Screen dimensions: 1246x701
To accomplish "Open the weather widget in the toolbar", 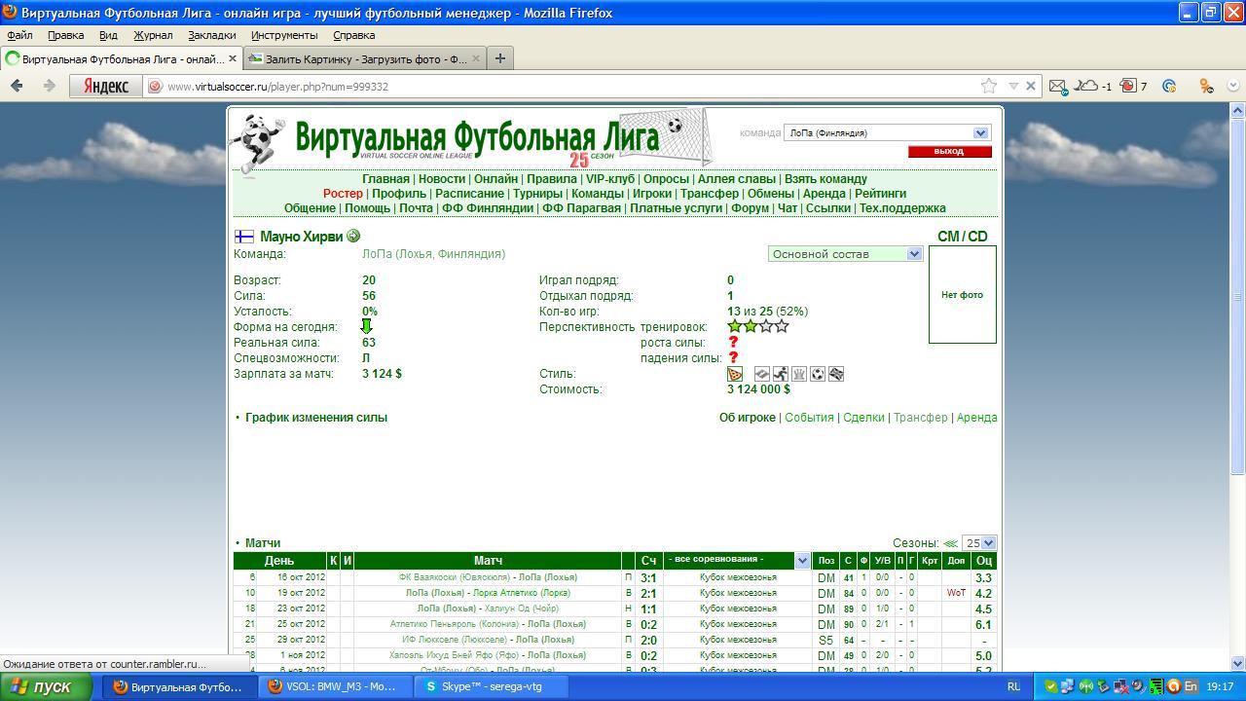I will pos(1091,86).
